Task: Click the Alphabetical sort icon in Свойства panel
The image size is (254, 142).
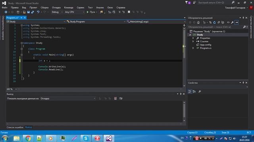Action: [x=194, y=92]
